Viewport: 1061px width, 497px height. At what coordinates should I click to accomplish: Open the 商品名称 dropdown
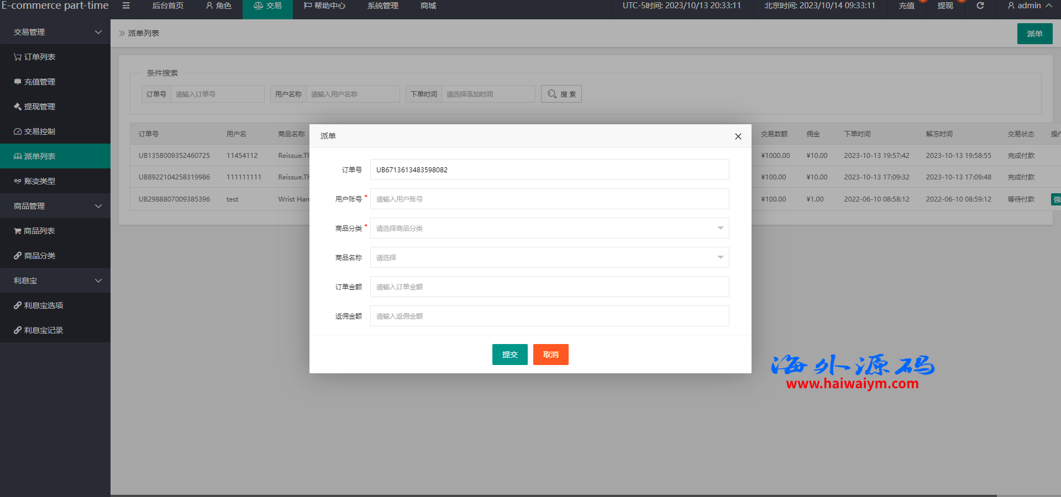[549, 257]
